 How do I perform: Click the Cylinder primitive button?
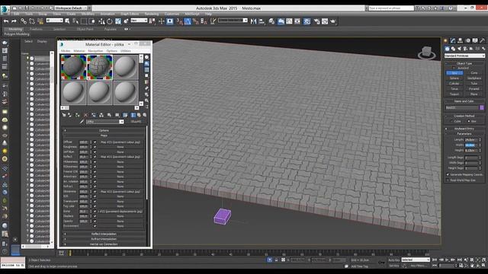[x=454, y=83]
